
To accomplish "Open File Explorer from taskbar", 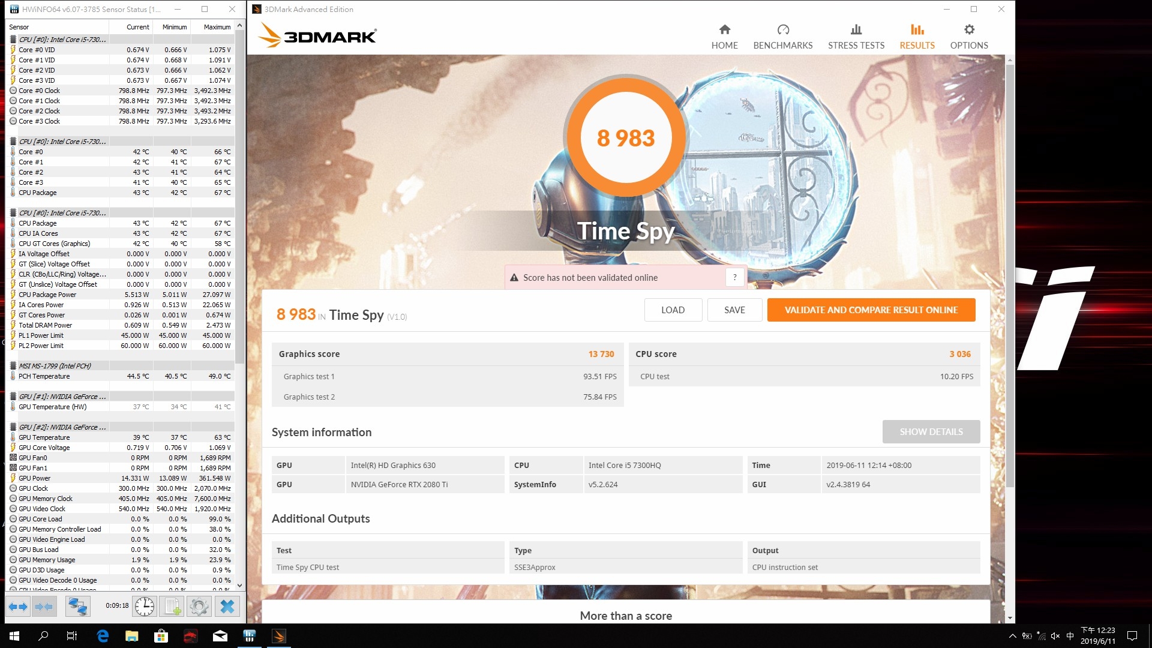I will click(x=132, y=636).
